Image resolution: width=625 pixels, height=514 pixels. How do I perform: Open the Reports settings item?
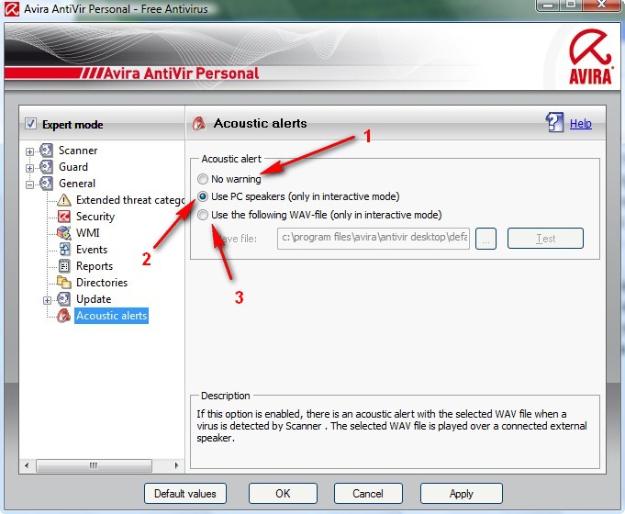coord(95,266)
